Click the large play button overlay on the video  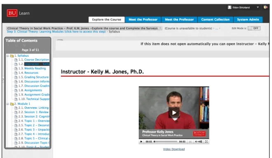point(174,113)
